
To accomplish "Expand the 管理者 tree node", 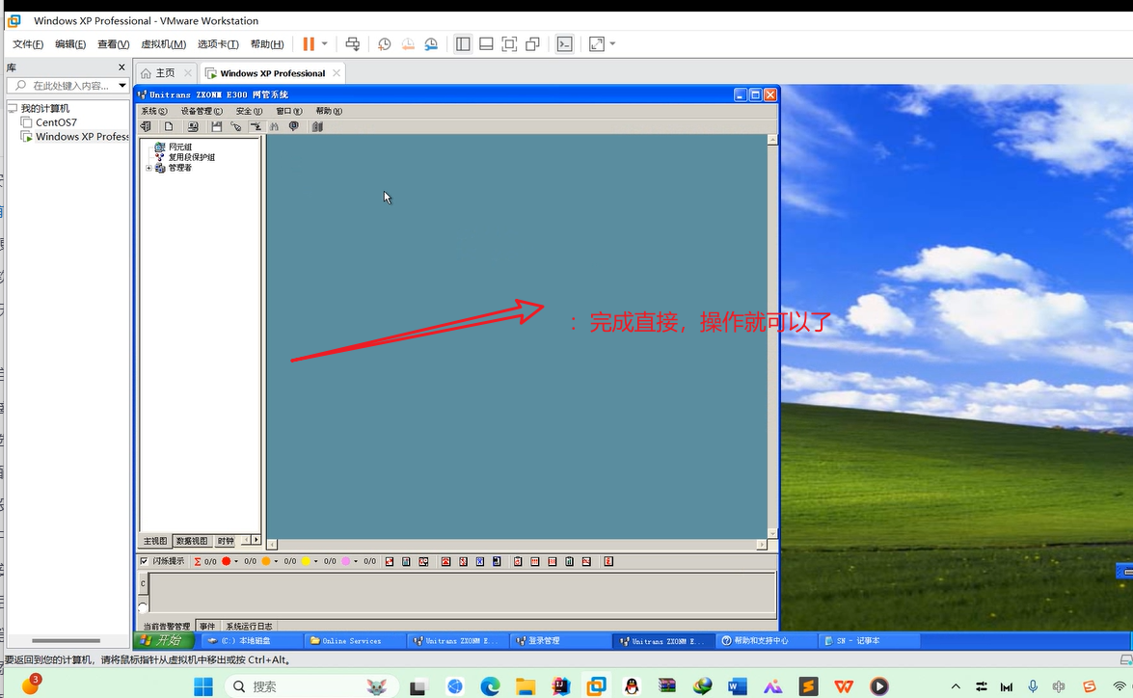I will point(148,169).
